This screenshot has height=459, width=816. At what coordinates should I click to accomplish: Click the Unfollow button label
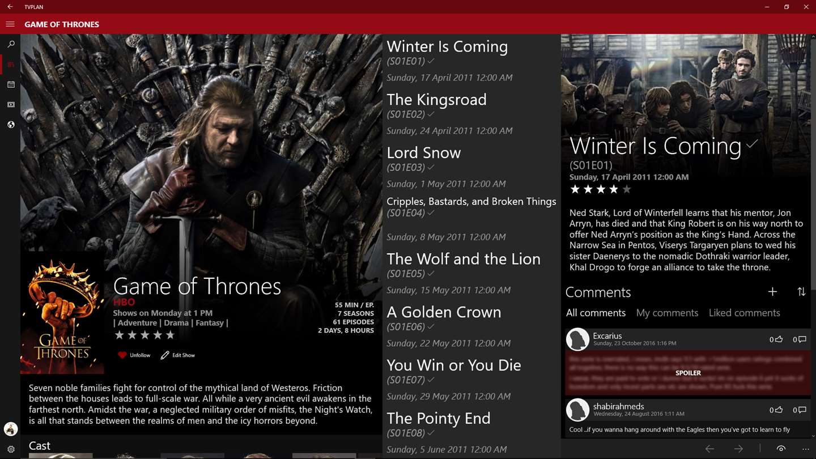pos(140,355)
